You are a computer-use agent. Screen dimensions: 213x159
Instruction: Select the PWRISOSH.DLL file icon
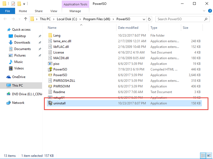pyautogui.click(x=50, y=81)
